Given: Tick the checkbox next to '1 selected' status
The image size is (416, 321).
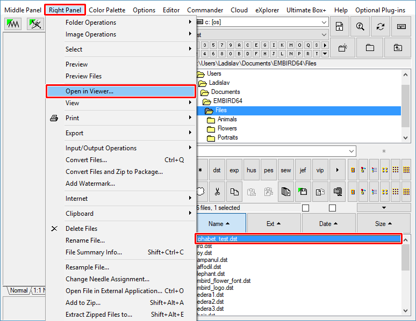Looking at the screenshot, I should 305,208.
